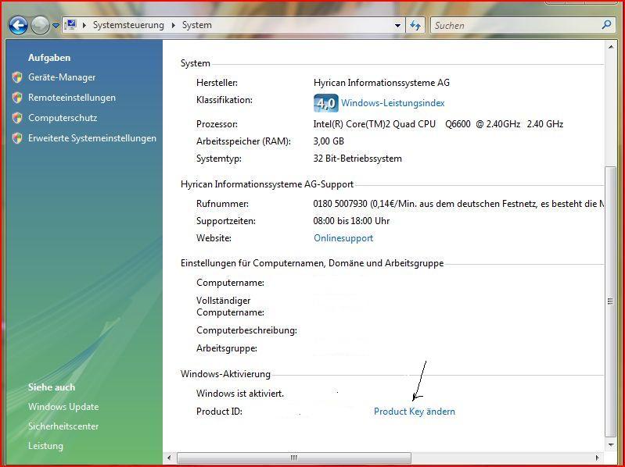The width and height of the screenshot is (625, 467).
Task: Open Leistung under Siehe auch
Action: pos(45,445)
